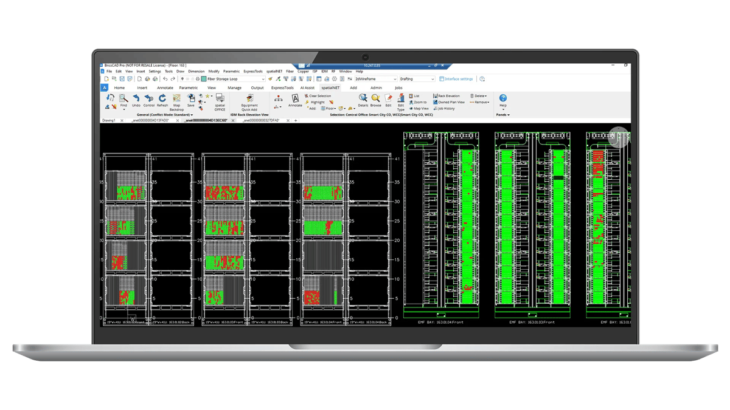Open the Fiber menu in menu bar

[290, 71]
